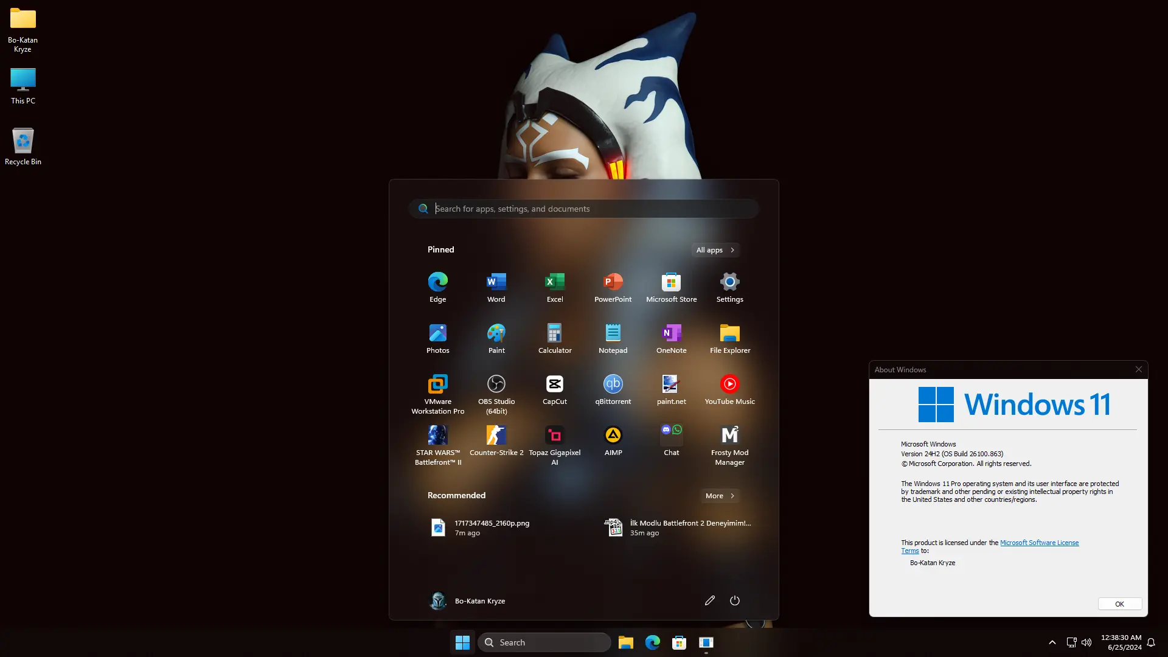1168x657 pixels.
Task: Click the power button in Start menu
Action: click(735, 600)
